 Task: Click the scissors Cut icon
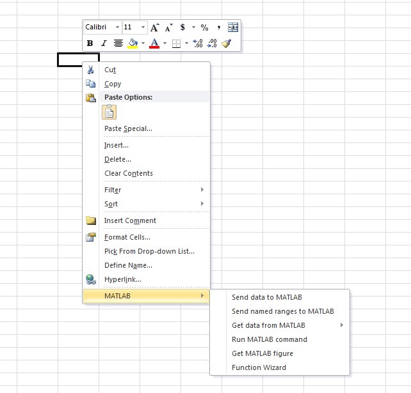pos(91,70)
